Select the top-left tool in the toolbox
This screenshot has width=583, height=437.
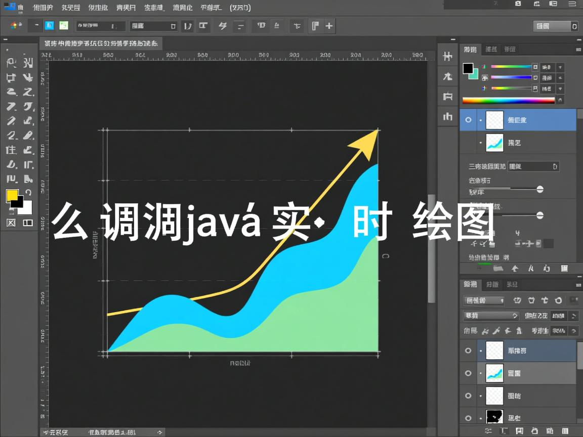(x=12, y=63)
